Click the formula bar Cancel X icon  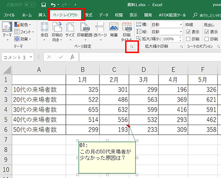click(x=49, y=57)
